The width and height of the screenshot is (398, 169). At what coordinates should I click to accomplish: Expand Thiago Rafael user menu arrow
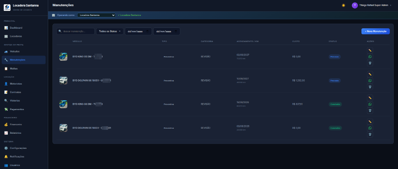click(391, 5)
